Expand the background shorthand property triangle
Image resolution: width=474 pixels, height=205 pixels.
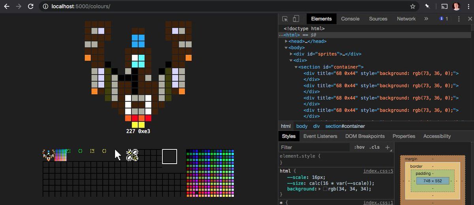[320, 189]
